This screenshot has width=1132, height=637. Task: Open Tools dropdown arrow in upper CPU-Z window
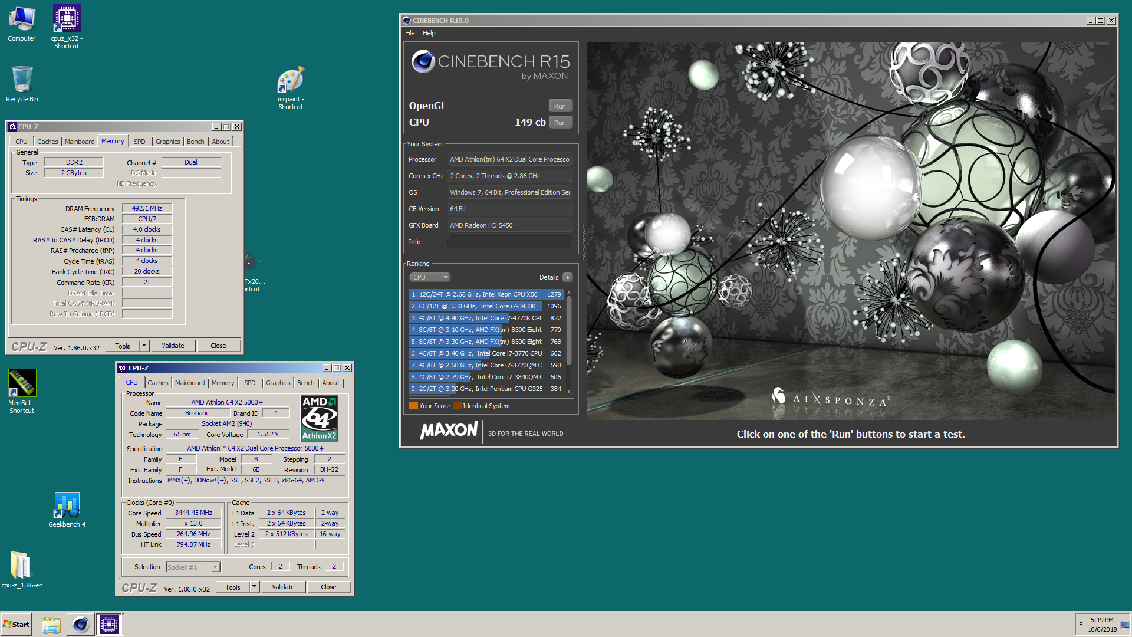[x=143, y=346]
